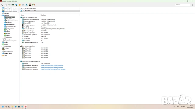
Task: Expand the DirectX tree node
Action: [x=1, y=45]
